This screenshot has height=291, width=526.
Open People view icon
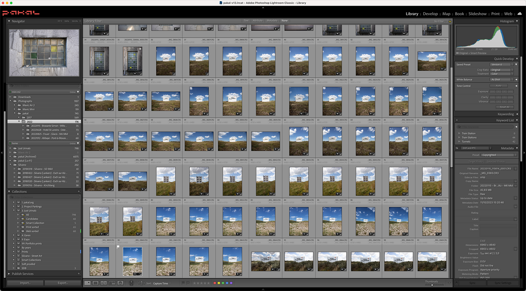coord(120,283)
